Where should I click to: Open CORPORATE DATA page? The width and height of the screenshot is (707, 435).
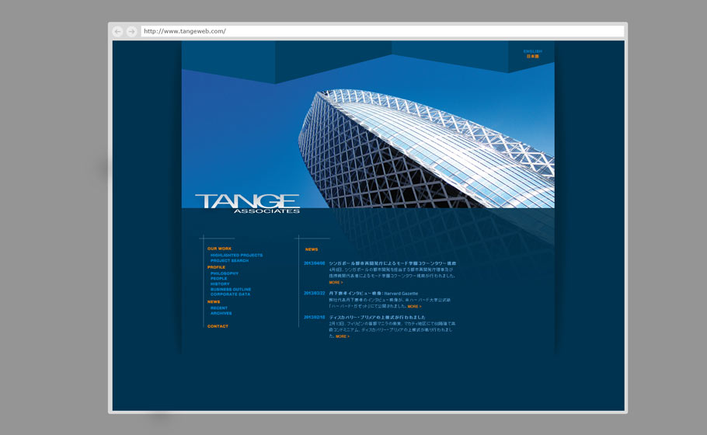click(231, 294)
